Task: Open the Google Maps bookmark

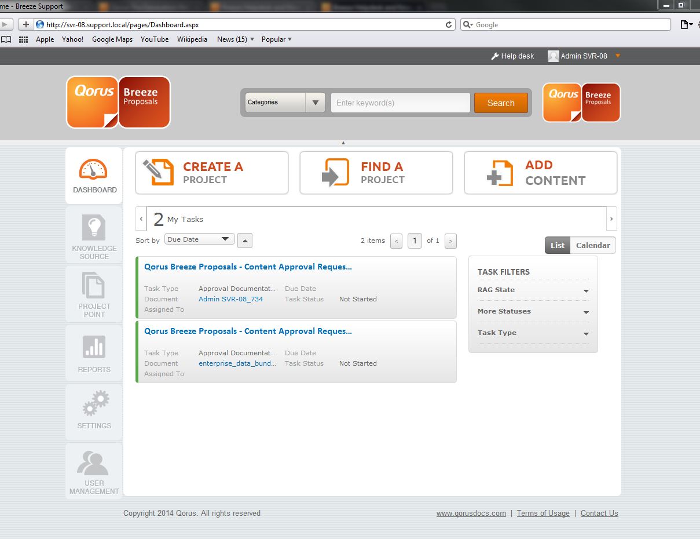Action: pos(112,39)
